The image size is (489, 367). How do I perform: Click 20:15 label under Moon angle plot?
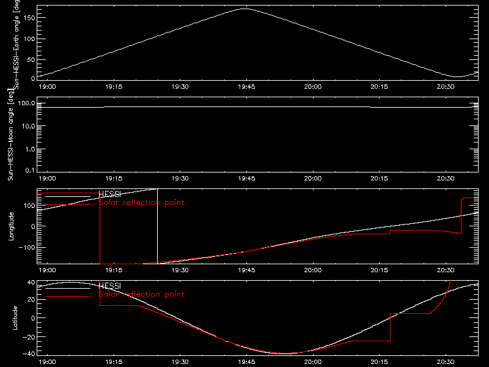click(x=379, y=178)
